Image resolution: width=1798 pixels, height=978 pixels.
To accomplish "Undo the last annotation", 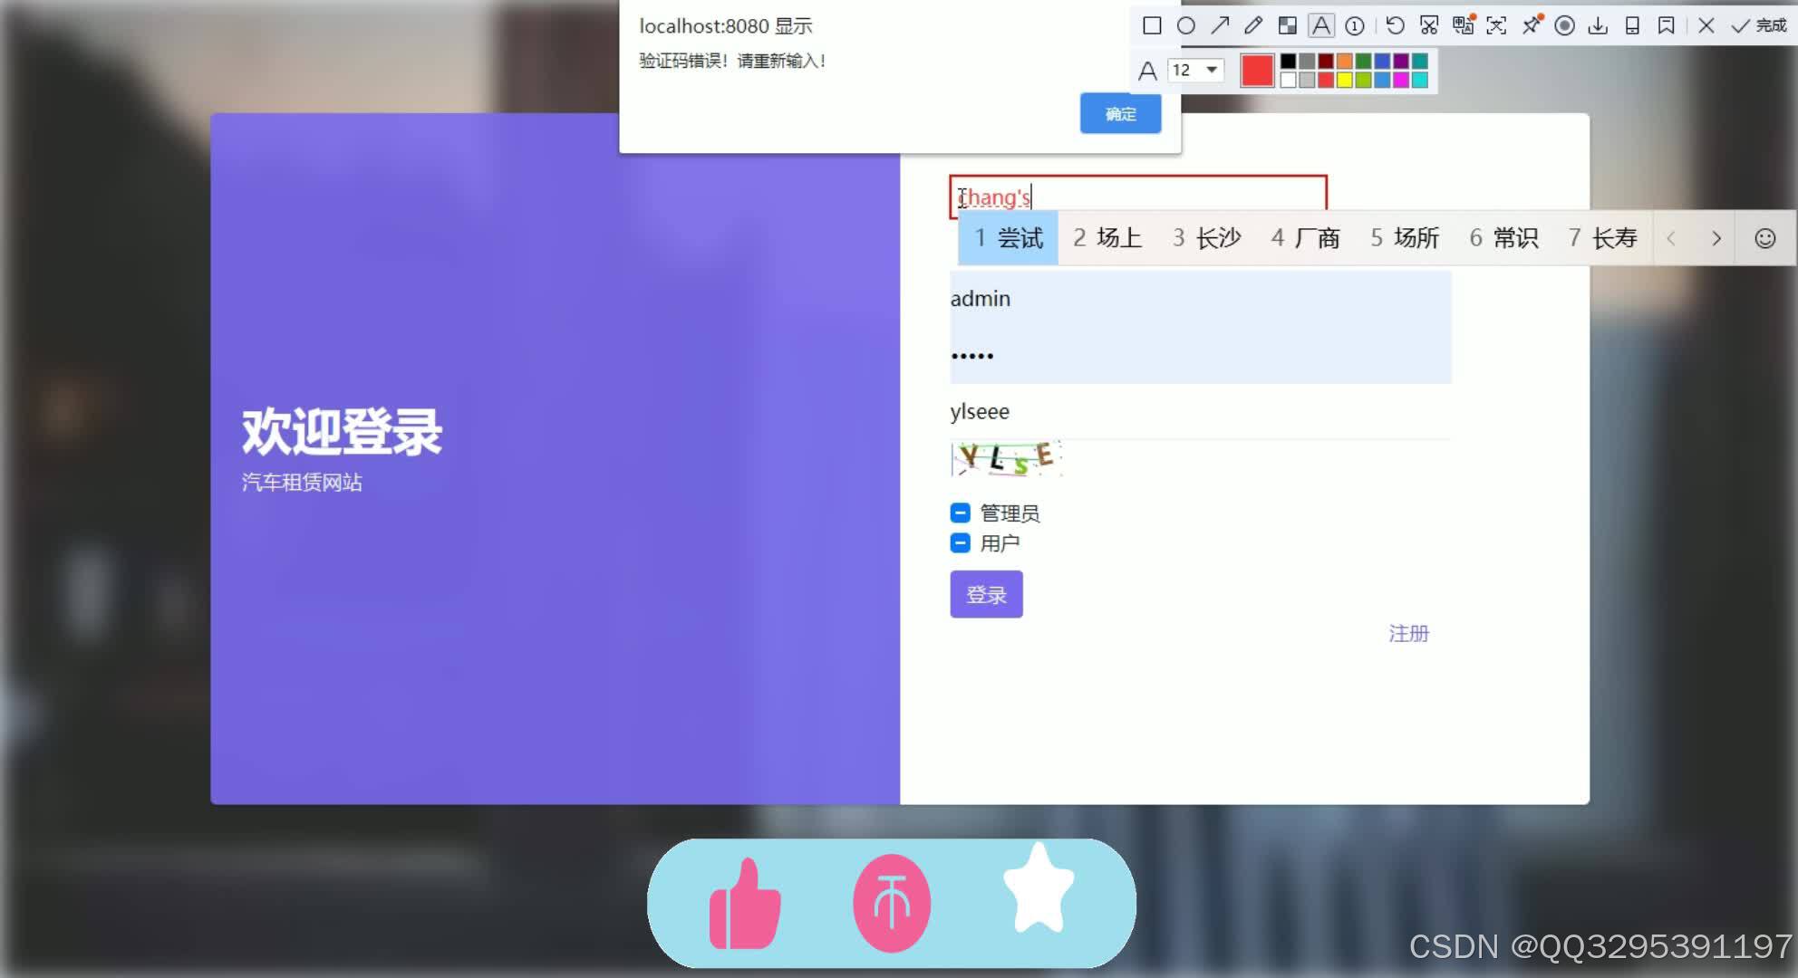I will [x=1396, y=25].
